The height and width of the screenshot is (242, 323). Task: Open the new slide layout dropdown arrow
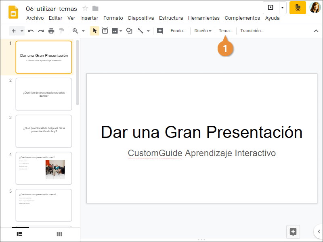click(22, 31)
